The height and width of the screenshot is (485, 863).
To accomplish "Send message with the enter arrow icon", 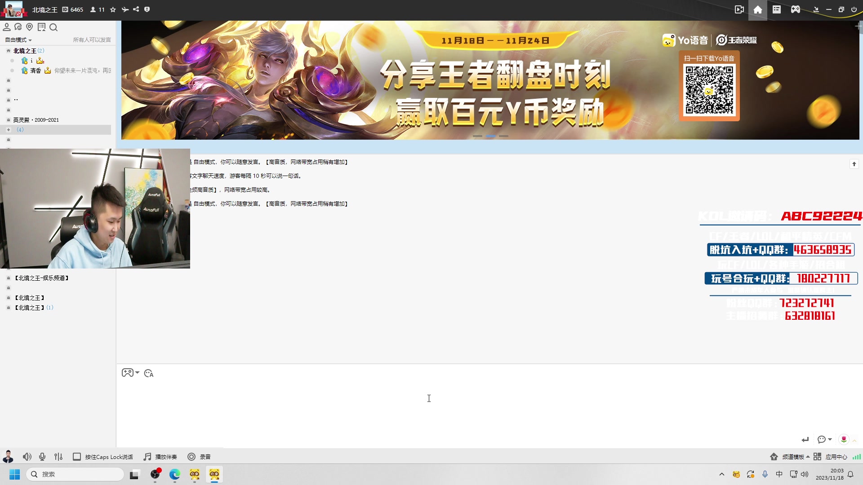I will pos(805,439).
